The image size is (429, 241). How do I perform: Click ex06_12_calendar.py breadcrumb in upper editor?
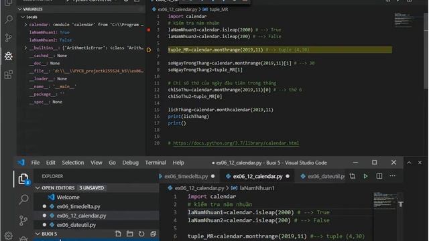pyautogui.click(x=177, y=9)
